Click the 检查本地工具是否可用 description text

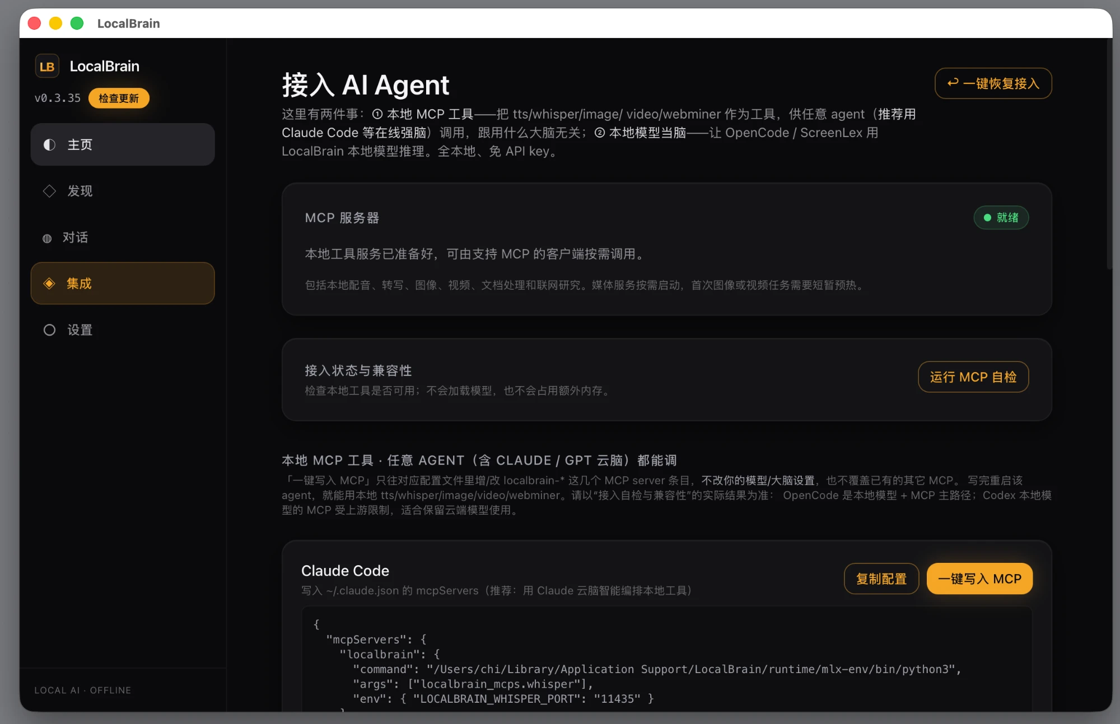[x=458, y=391]
